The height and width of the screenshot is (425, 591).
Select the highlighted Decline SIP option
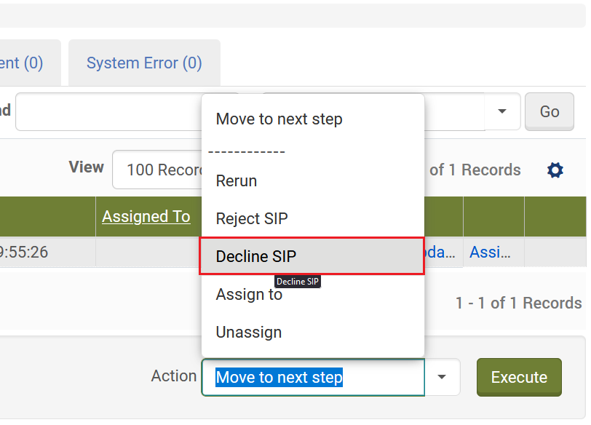point(256,256)
